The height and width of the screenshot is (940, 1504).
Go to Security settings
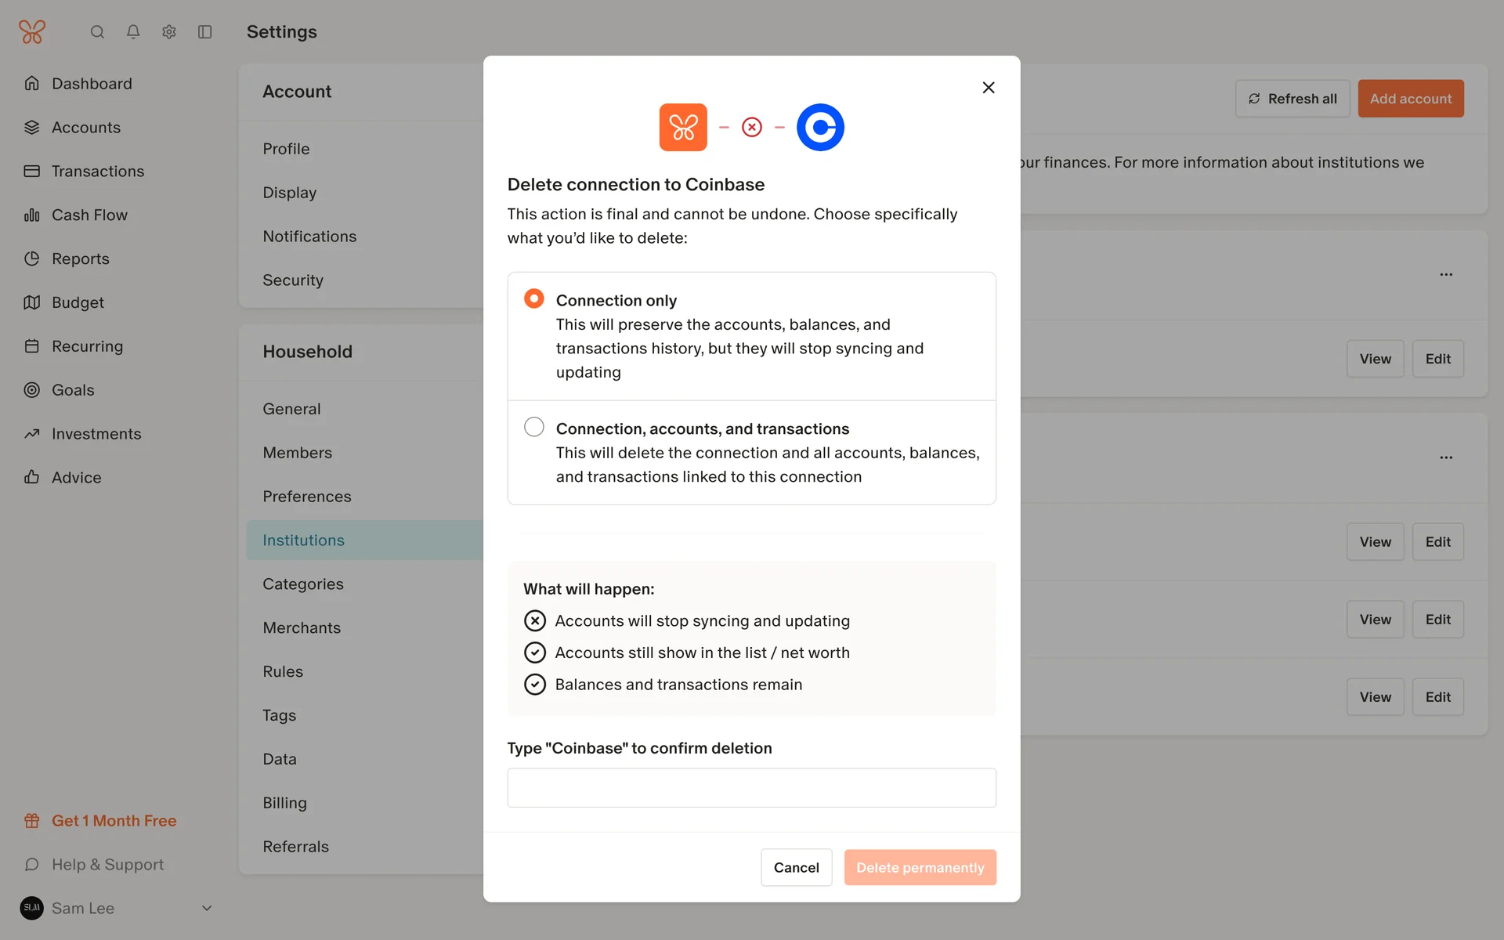(x=293, y=280)
